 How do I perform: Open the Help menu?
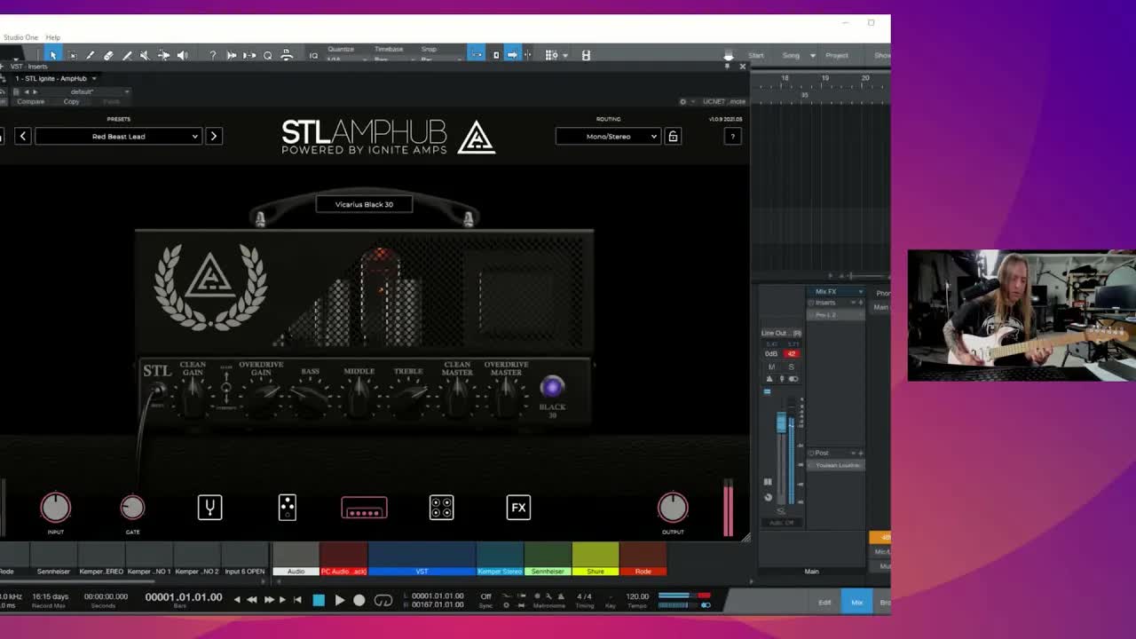[x=53, y=37]
